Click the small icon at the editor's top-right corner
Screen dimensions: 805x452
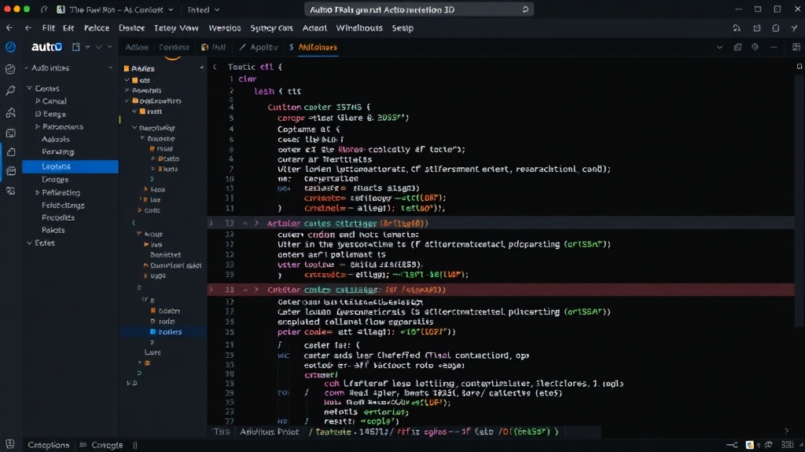click(799, 66)
